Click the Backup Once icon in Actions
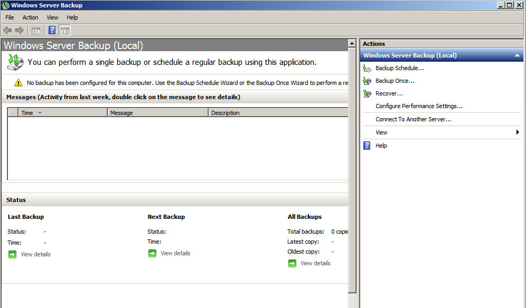Viewport: 526px width, 308px height. [x=367, y=81]
